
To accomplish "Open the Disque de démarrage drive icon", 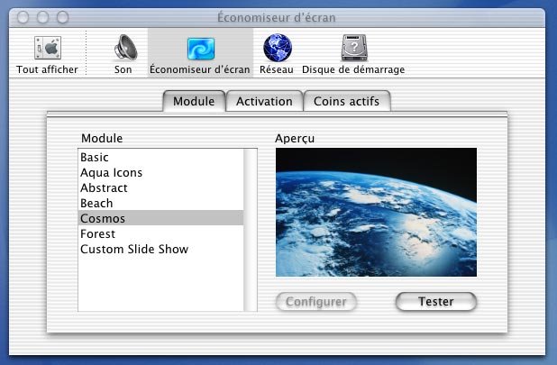I will (354, 48).
